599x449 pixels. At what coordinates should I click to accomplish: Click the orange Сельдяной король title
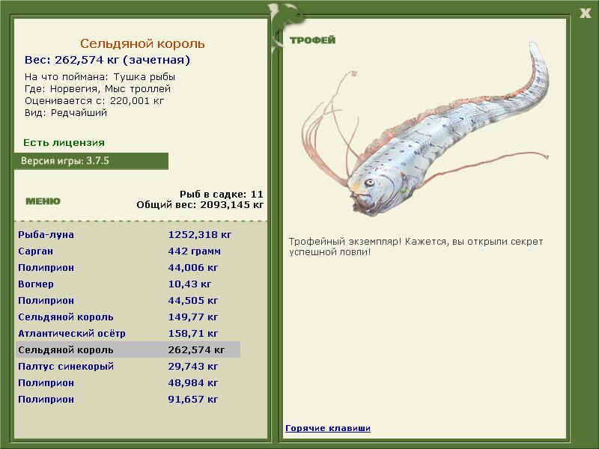[142, 44]
